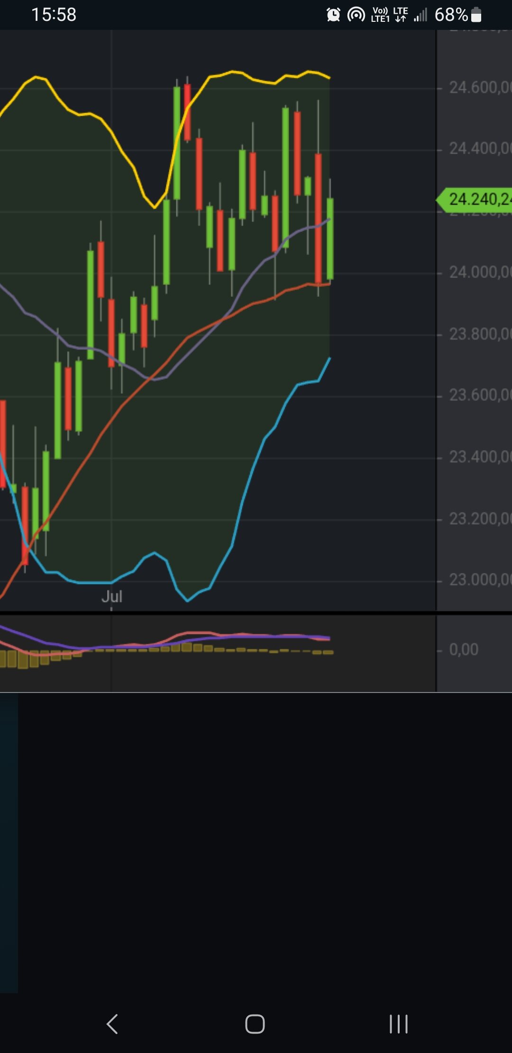Tap the 68% battery percentage text
Screen dimensions: 512x1053
pyautogui.click(x=451, y=15)
